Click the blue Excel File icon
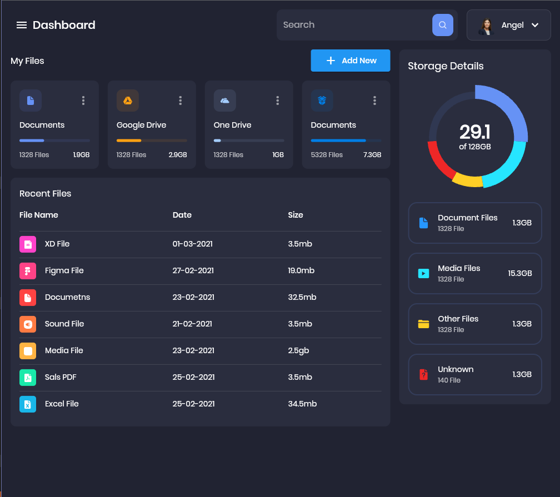Viewport: 560px width, 497px height. [28, 404]
